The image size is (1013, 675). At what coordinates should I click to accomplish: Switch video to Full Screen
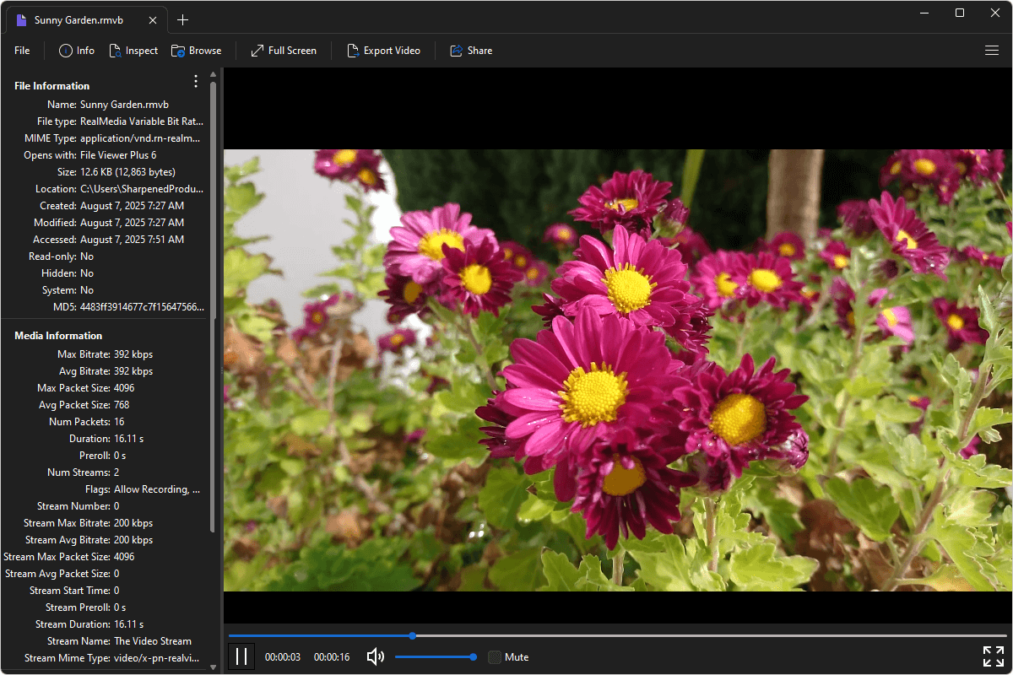click(284, 51)
